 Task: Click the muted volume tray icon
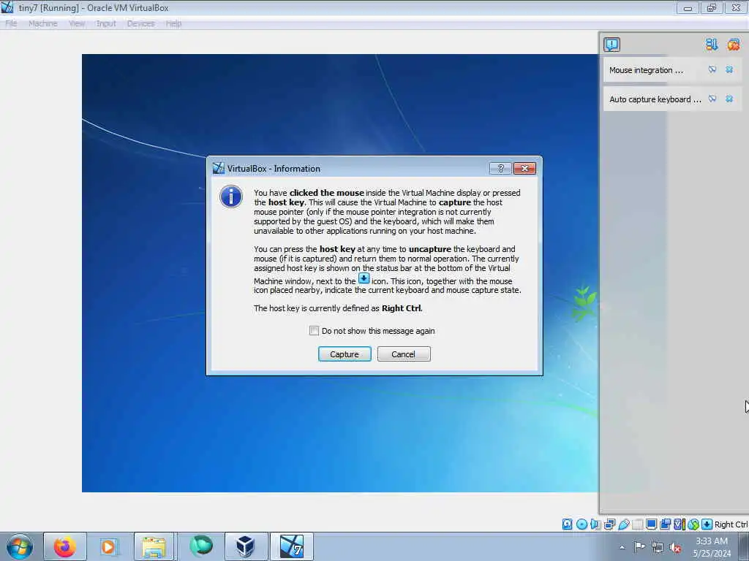click(x=675, y=547)
